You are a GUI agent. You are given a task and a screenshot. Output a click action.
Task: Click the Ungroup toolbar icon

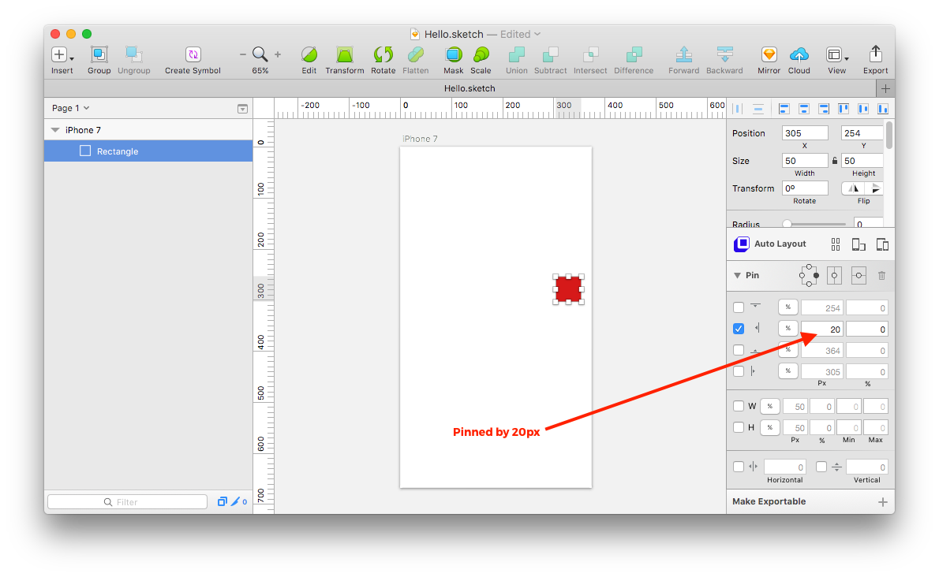133,55
